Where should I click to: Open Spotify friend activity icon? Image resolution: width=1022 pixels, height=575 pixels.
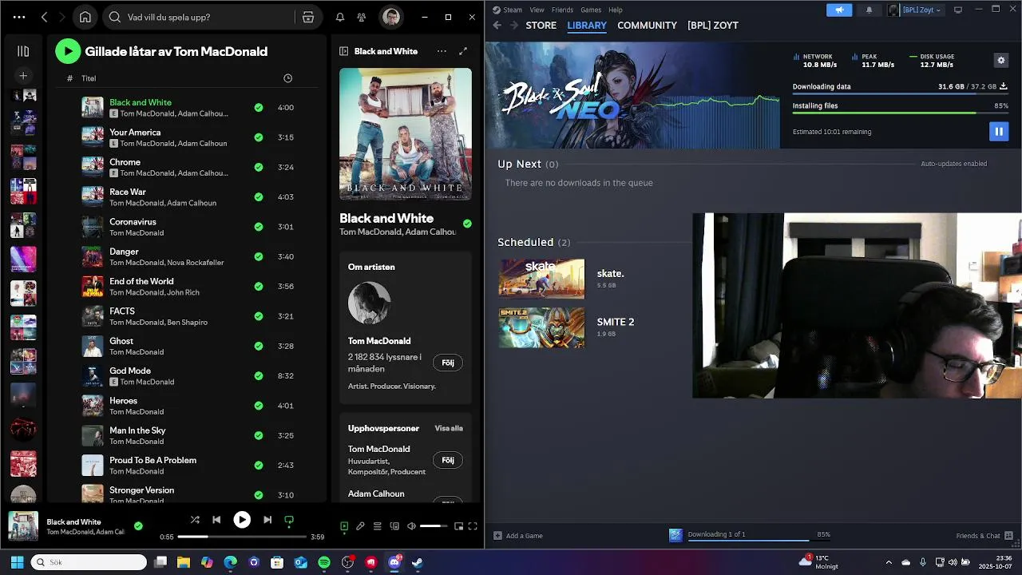(362, 17)
